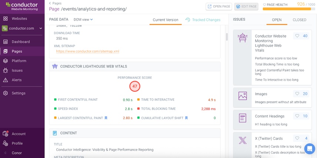
Task: Open the Images issue card title
Action: (261, 94)
